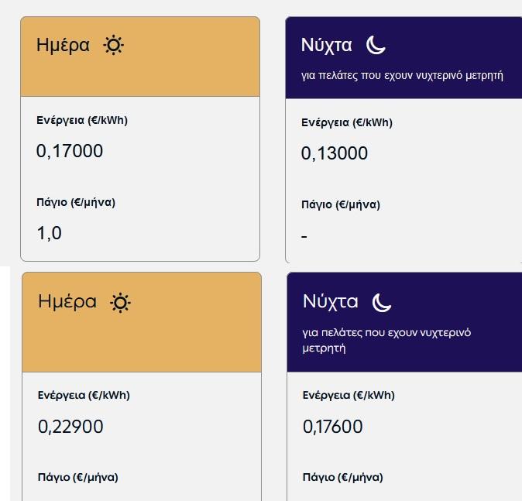Click the fixed monthly fee value 1,0
The image size is (522, 501).
click(49, 233)
